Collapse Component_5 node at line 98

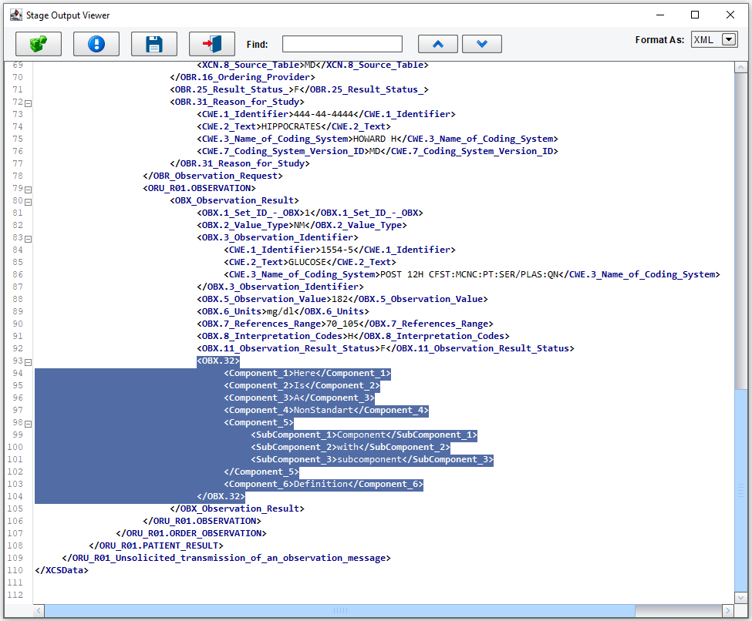29,424
